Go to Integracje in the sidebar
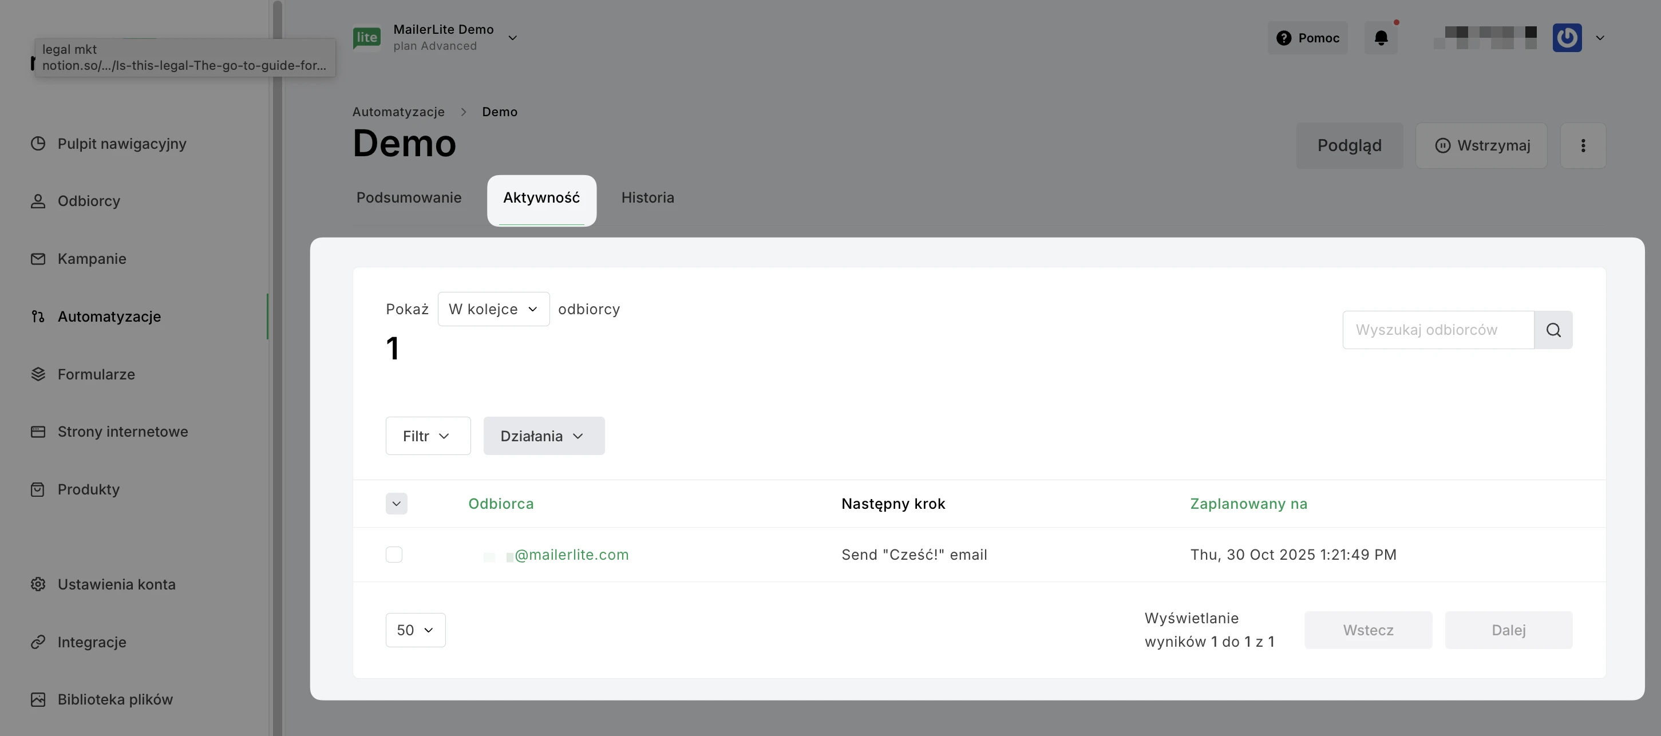 click(92, 642)
